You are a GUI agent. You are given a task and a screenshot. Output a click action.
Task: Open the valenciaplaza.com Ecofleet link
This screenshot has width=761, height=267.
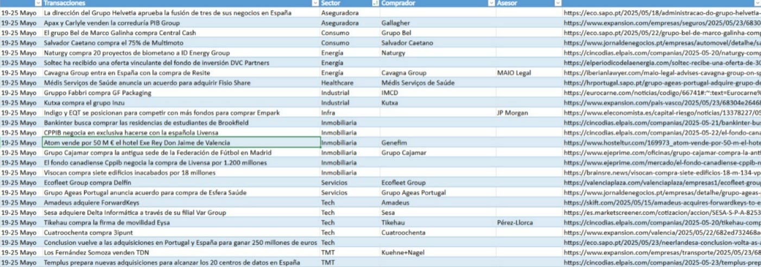click(662, 182)
